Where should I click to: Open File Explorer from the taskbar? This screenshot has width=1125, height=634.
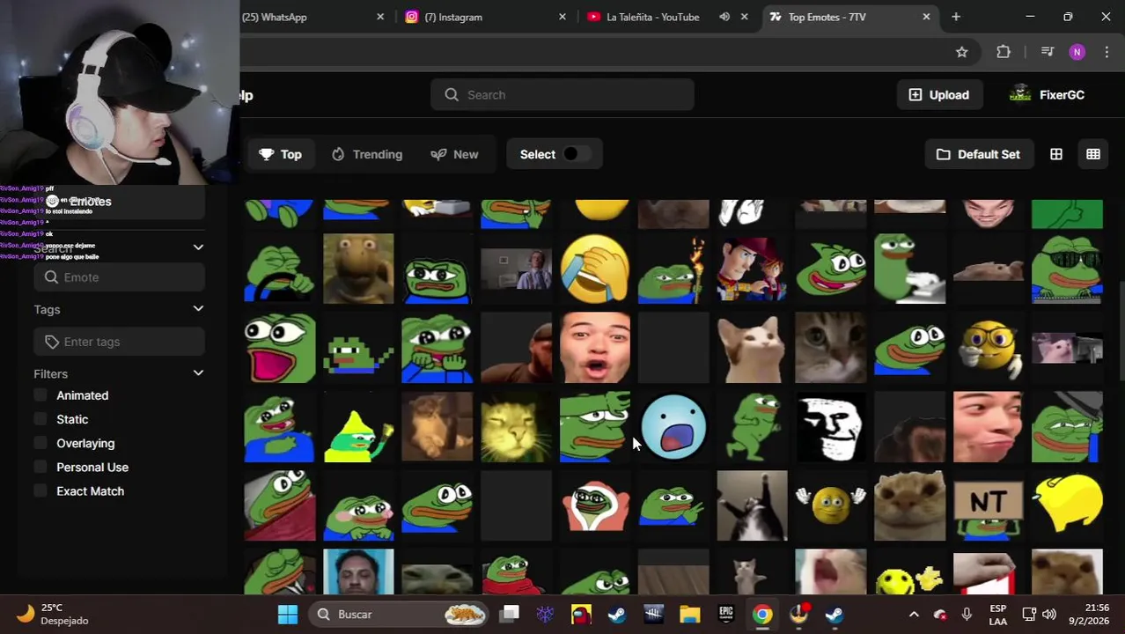click(689, 614)
